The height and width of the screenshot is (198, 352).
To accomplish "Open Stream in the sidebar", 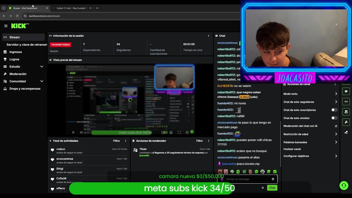I will point(23,37).
